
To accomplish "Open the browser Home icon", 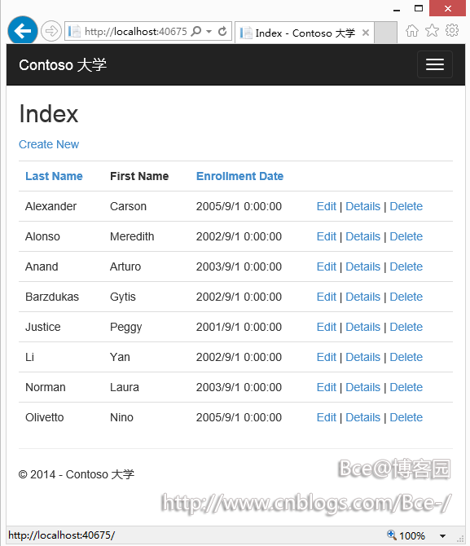I will click(412, 31).
